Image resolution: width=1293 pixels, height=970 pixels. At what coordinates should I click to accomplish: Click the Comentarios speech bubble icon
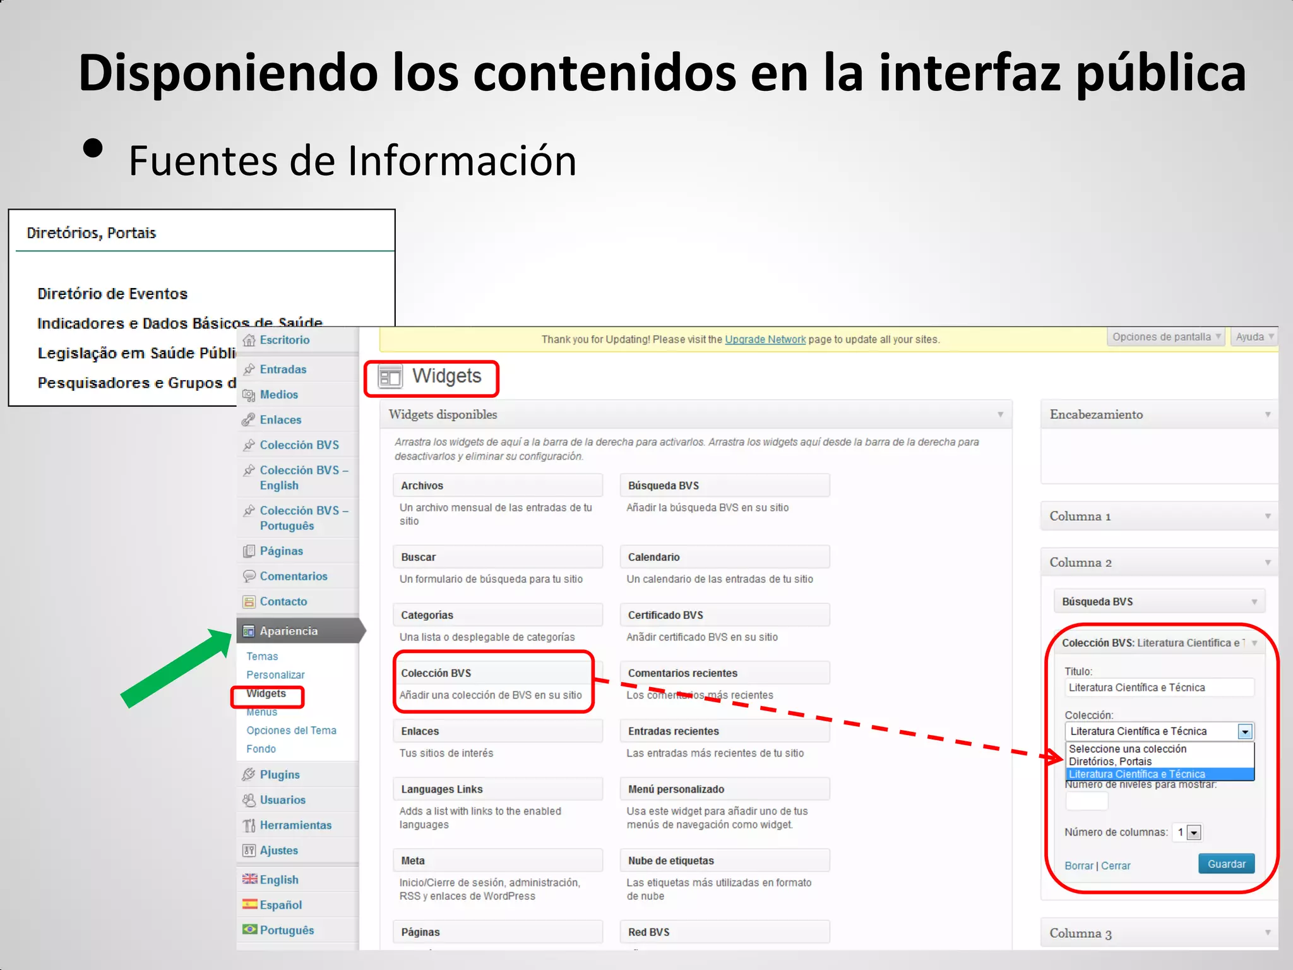[249, 577]
